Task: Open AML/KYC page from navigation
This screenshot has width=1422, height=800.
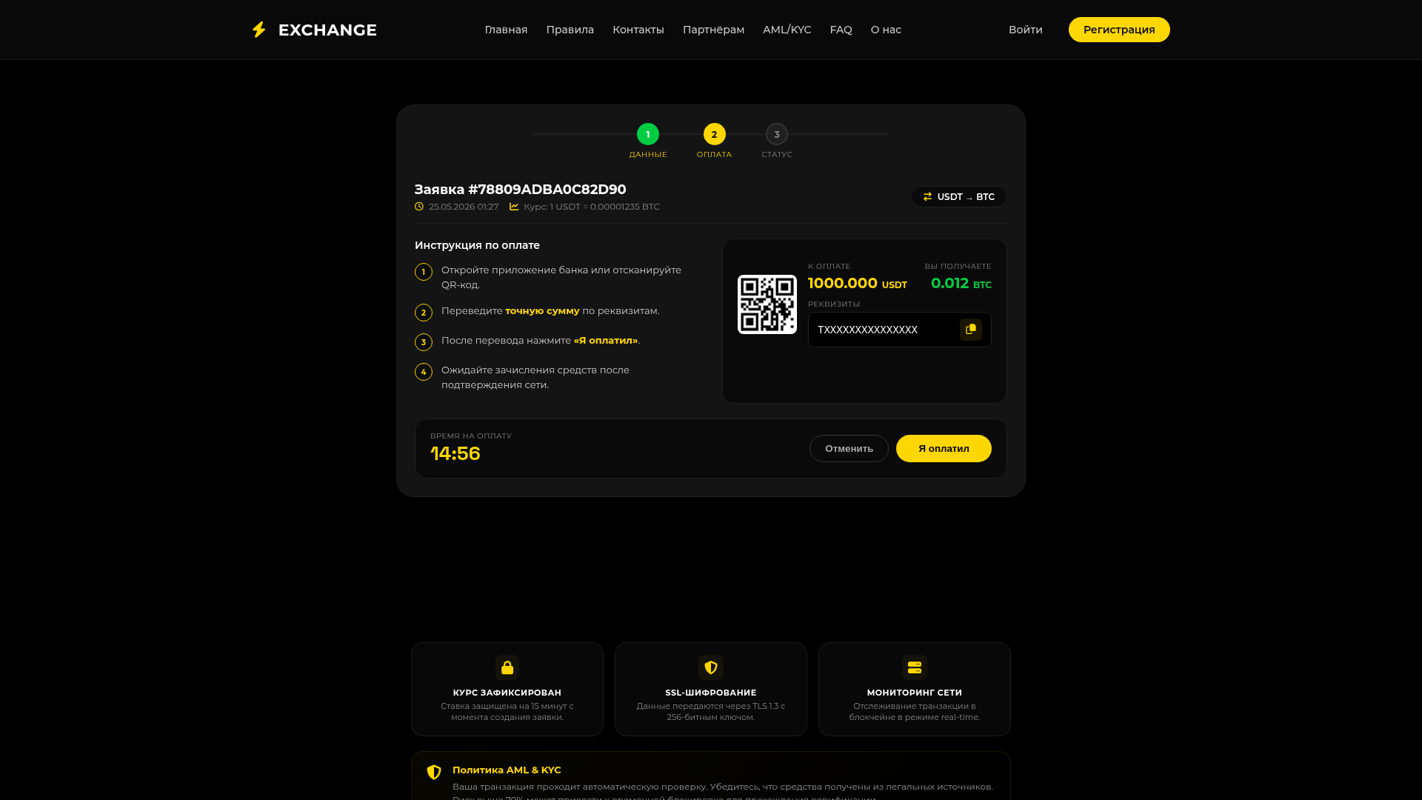Action: 787,30
